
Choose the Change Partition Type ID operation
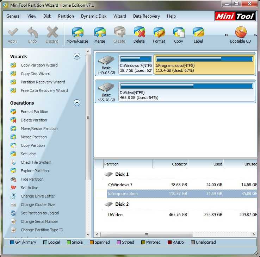(x=42, y=230)
